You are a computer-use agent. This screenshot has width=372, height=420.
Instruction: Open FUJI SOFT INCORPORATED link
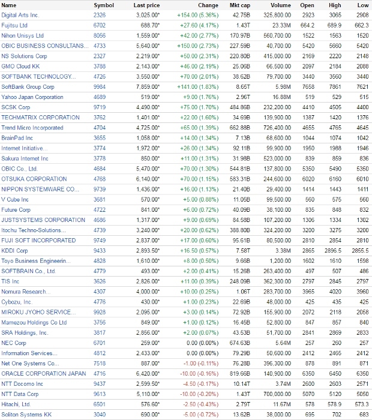pyautogui.click(x=38, y=241)
